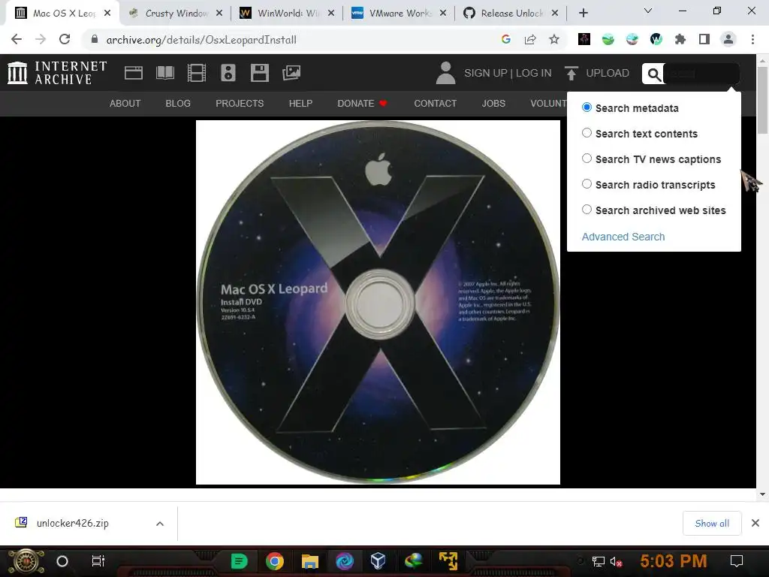
Task: Open the Internet Archive home logo
Action: pyautogui.click(x=57, y=73)
